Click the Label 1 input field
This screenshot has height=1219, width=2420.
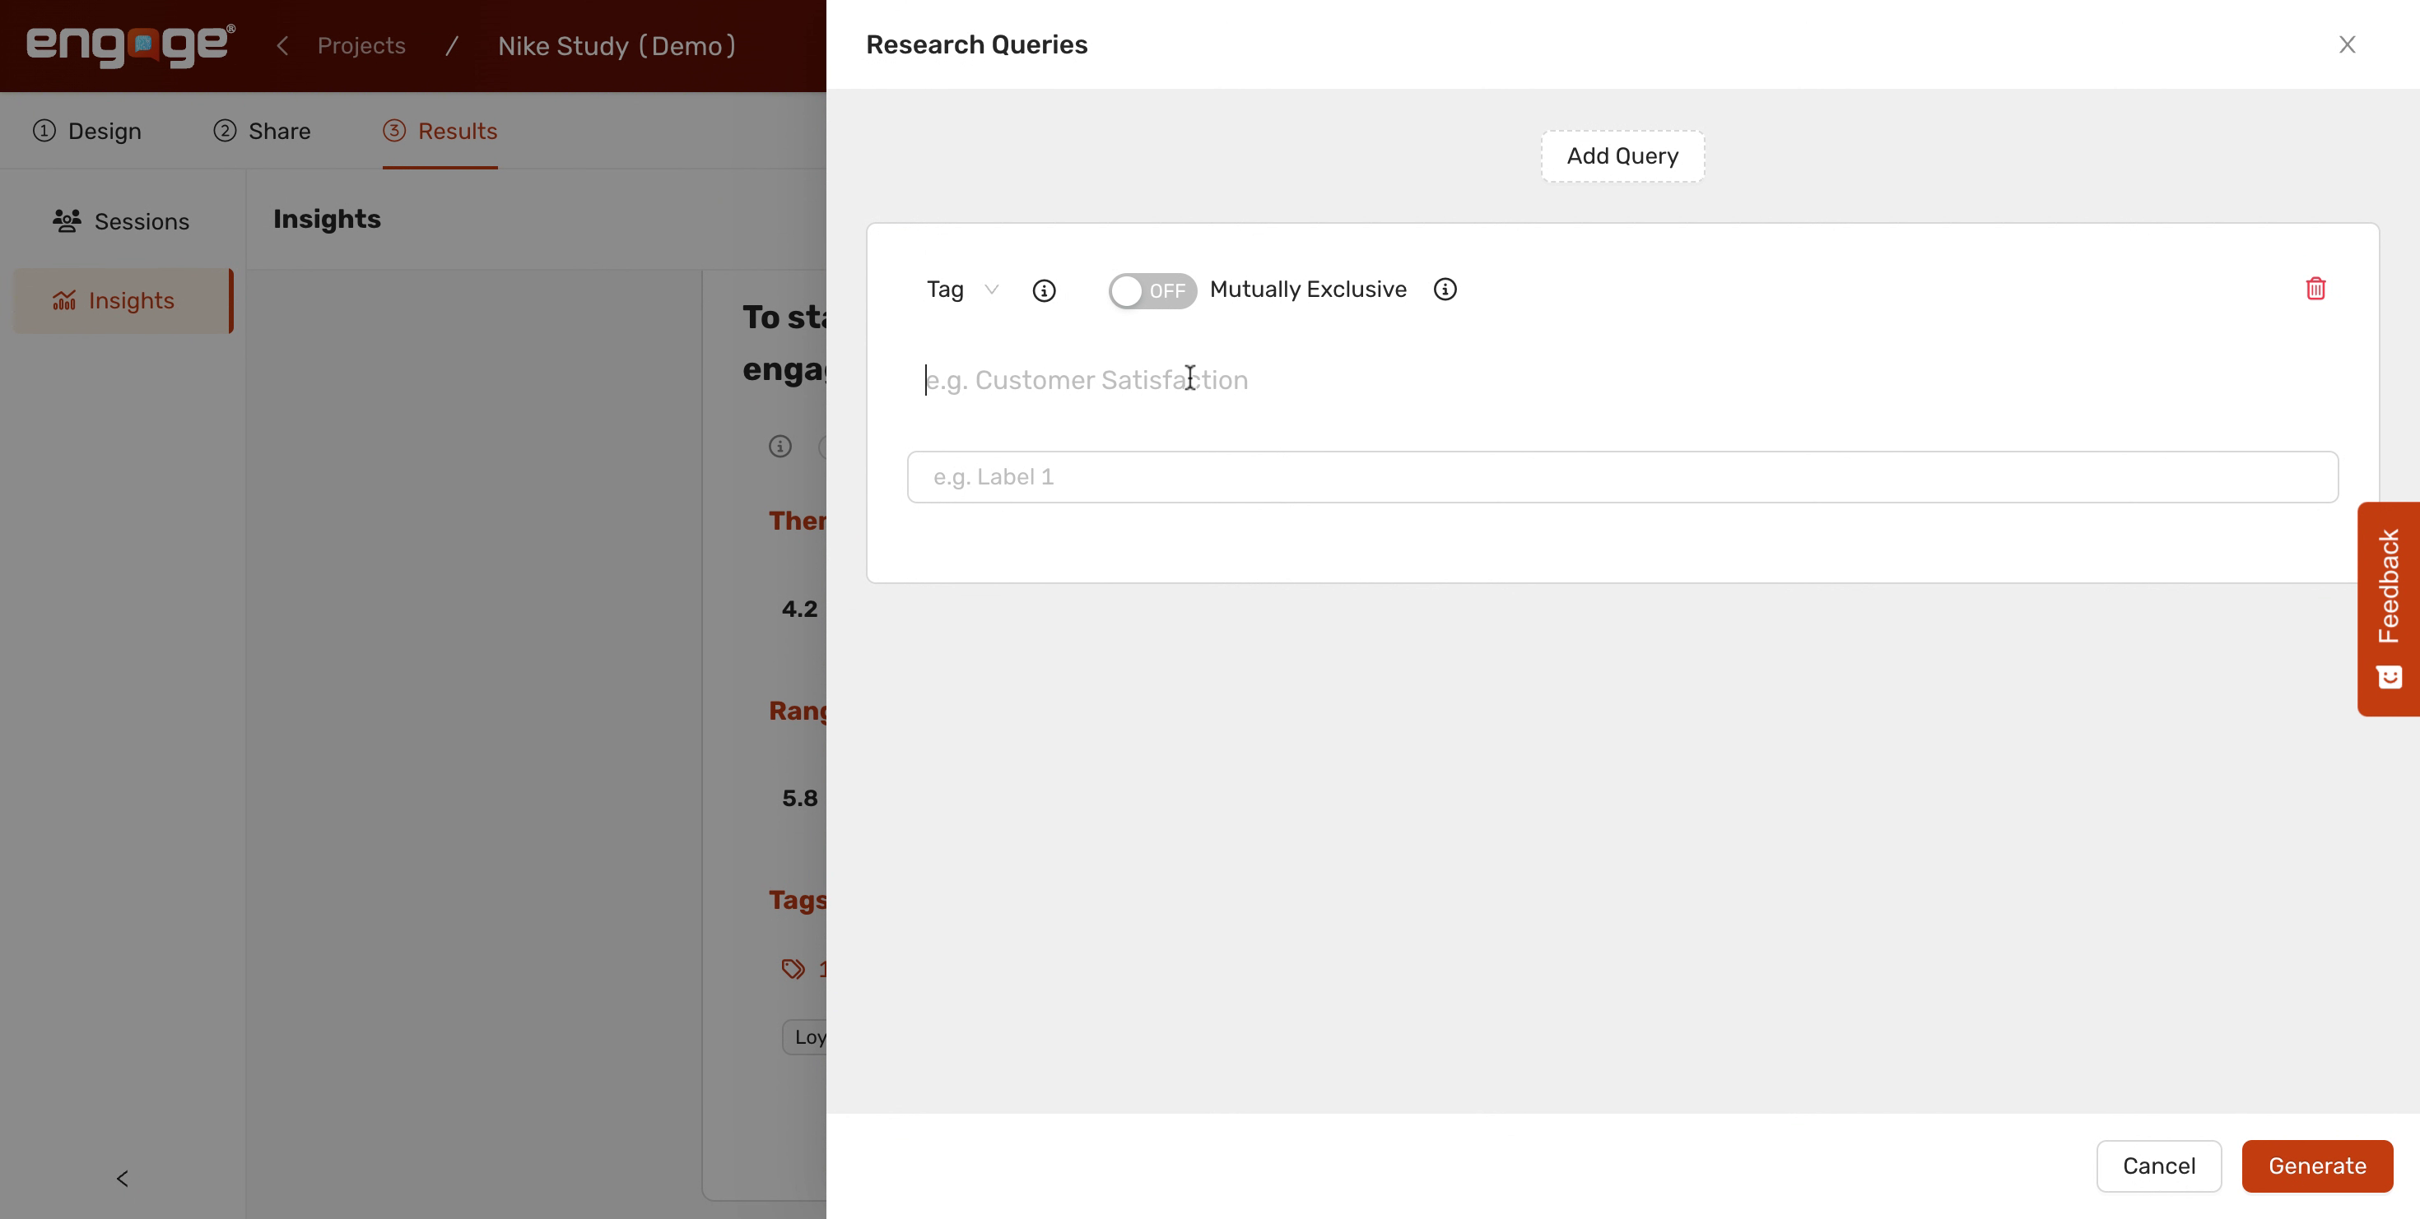[x=1622, y=477]
